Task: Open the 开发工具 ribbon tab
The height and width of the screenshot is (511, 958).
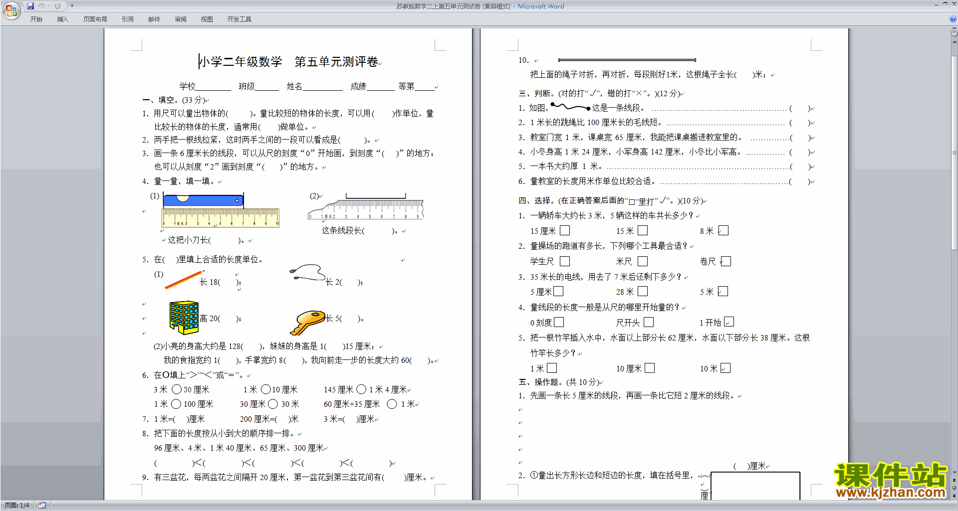Action: [x=239, y=19]
